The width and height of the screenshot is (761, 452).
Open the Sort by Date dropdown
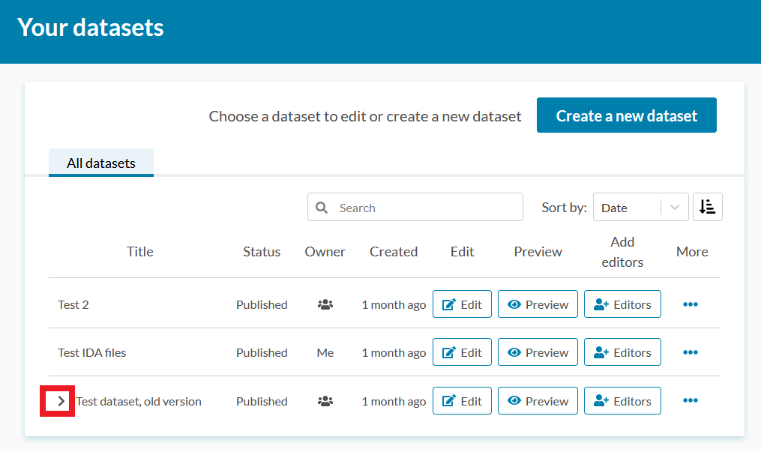click(x=640, y=207)
